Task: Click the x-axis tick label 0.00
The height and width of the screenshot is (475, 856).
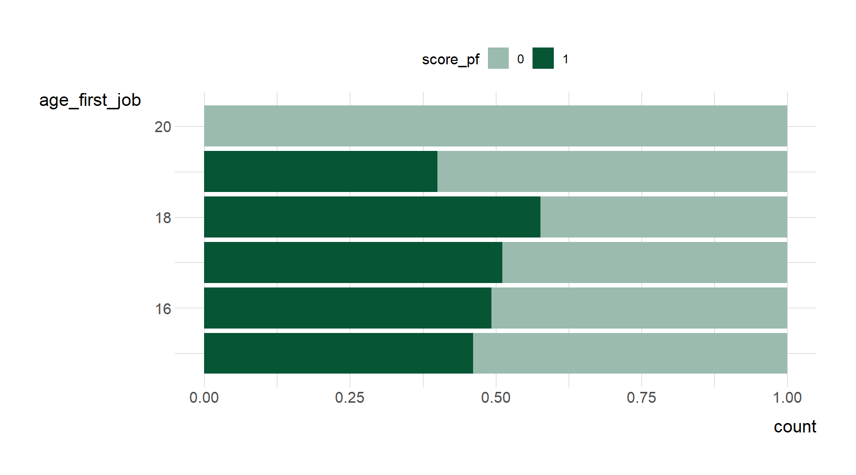Action: tap(204, 398)
